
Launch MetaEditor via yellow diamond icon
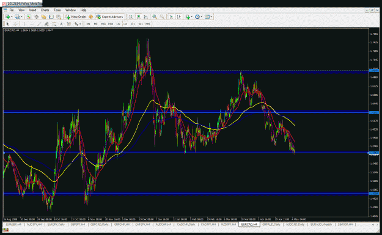tap(91, 17)
